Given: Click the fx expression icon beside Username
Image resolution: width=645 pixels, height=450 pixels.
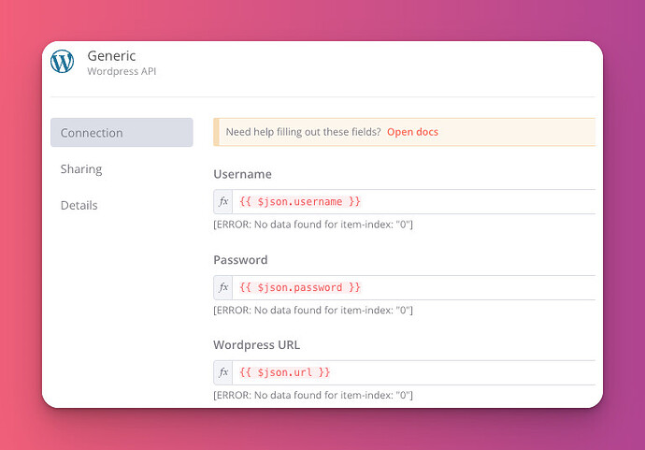Looking at the screenshot, I should (223, 201).
